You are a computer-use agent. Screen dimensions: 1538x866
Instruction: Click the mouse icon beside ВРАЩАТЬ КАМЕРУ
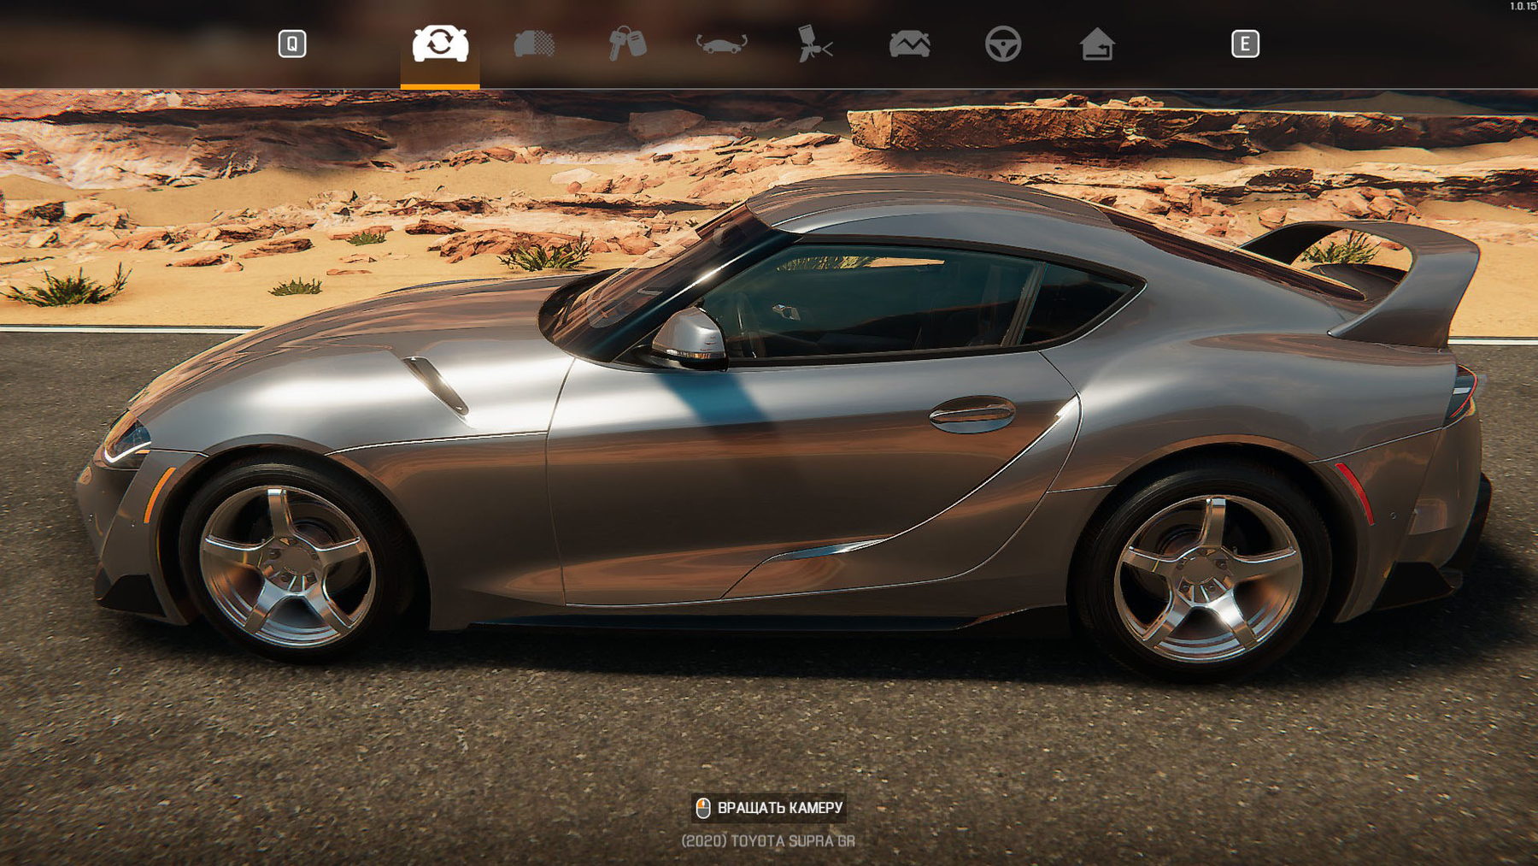(x=703, y=808)
